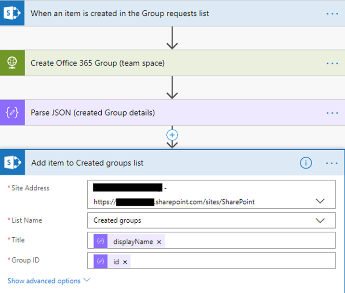Image resolution: width=345 pixels, height=293 pixels.
Task: Click the List Name field label
Action: point(27,220)
